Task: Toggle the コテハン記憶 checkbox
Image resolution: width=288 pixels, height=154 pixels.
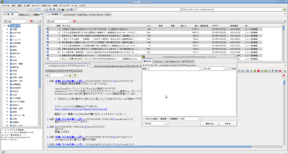Action: click(x=143, y=119)
